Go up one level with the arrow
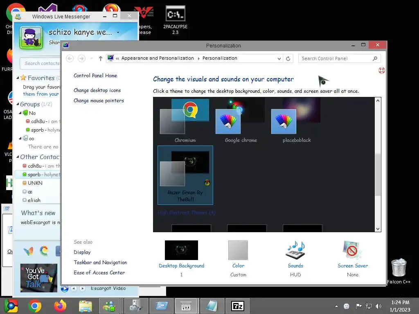This screenshot has width=419, height=314. click(x=101, y=58)
